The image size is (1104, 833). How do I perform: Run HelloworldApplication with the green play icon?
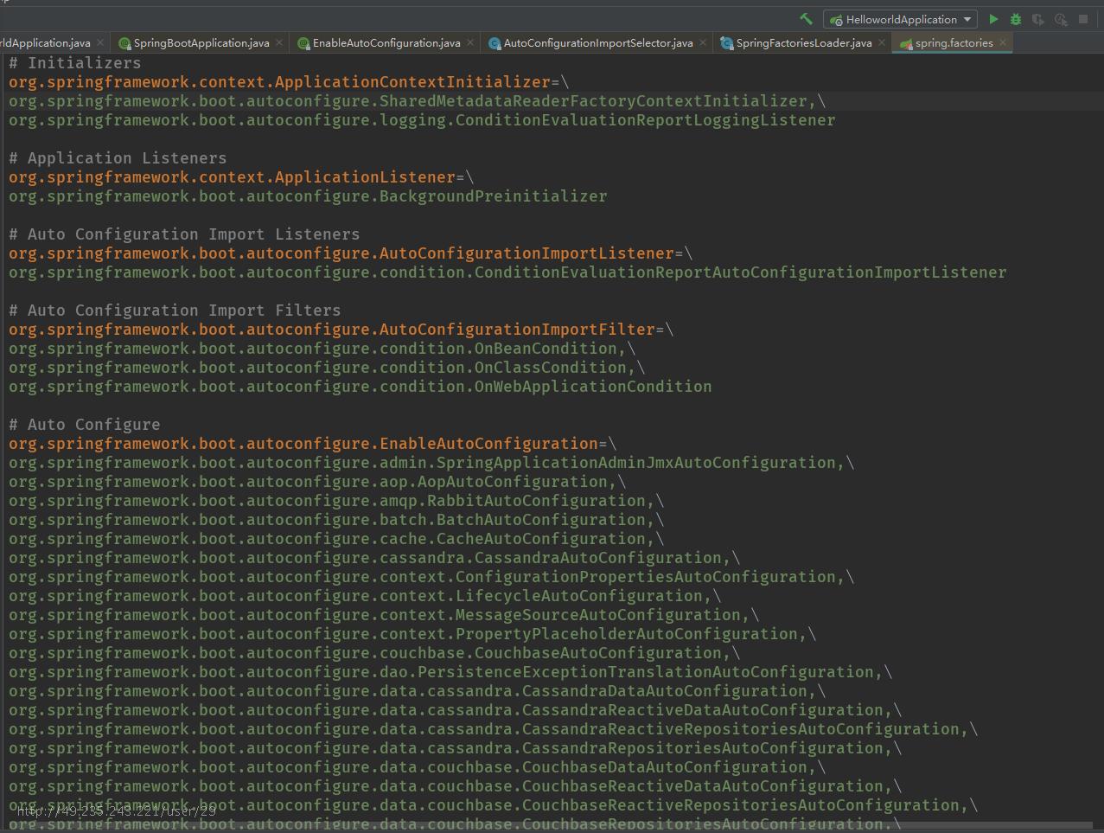(993, 19)
